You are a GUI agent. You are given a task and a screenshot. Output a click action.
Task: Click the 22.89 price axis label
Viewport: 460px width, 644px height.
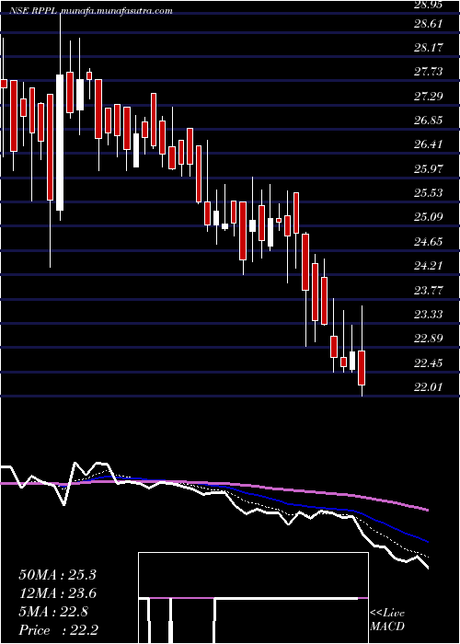[x=428, y=339]
